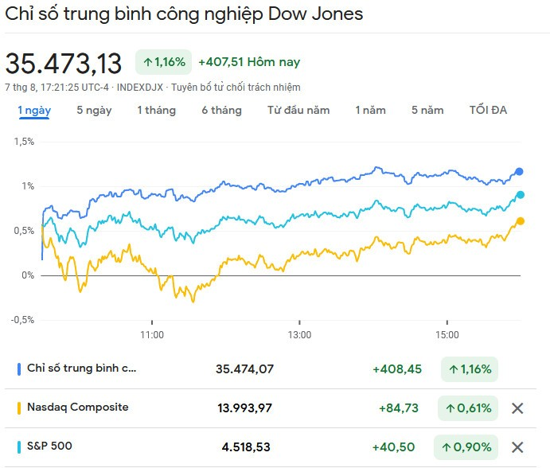Remove Nasdaq Composite comparison with X
This screenshot has height=468, width=550.
tap(517, 408)
